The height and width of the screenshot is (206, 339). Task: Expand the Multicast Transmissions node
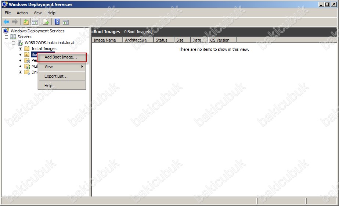[x=20, y=66]
